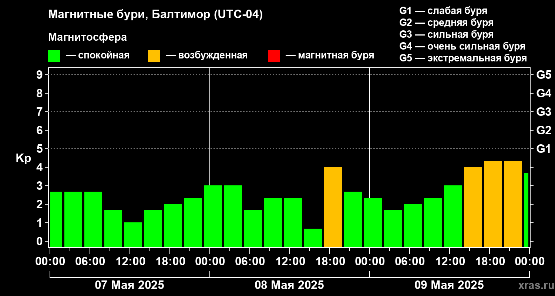The width and height of the screenshot is (555, 296).
Task: Click the Kp axis value 4
Action: coord(40,167)
